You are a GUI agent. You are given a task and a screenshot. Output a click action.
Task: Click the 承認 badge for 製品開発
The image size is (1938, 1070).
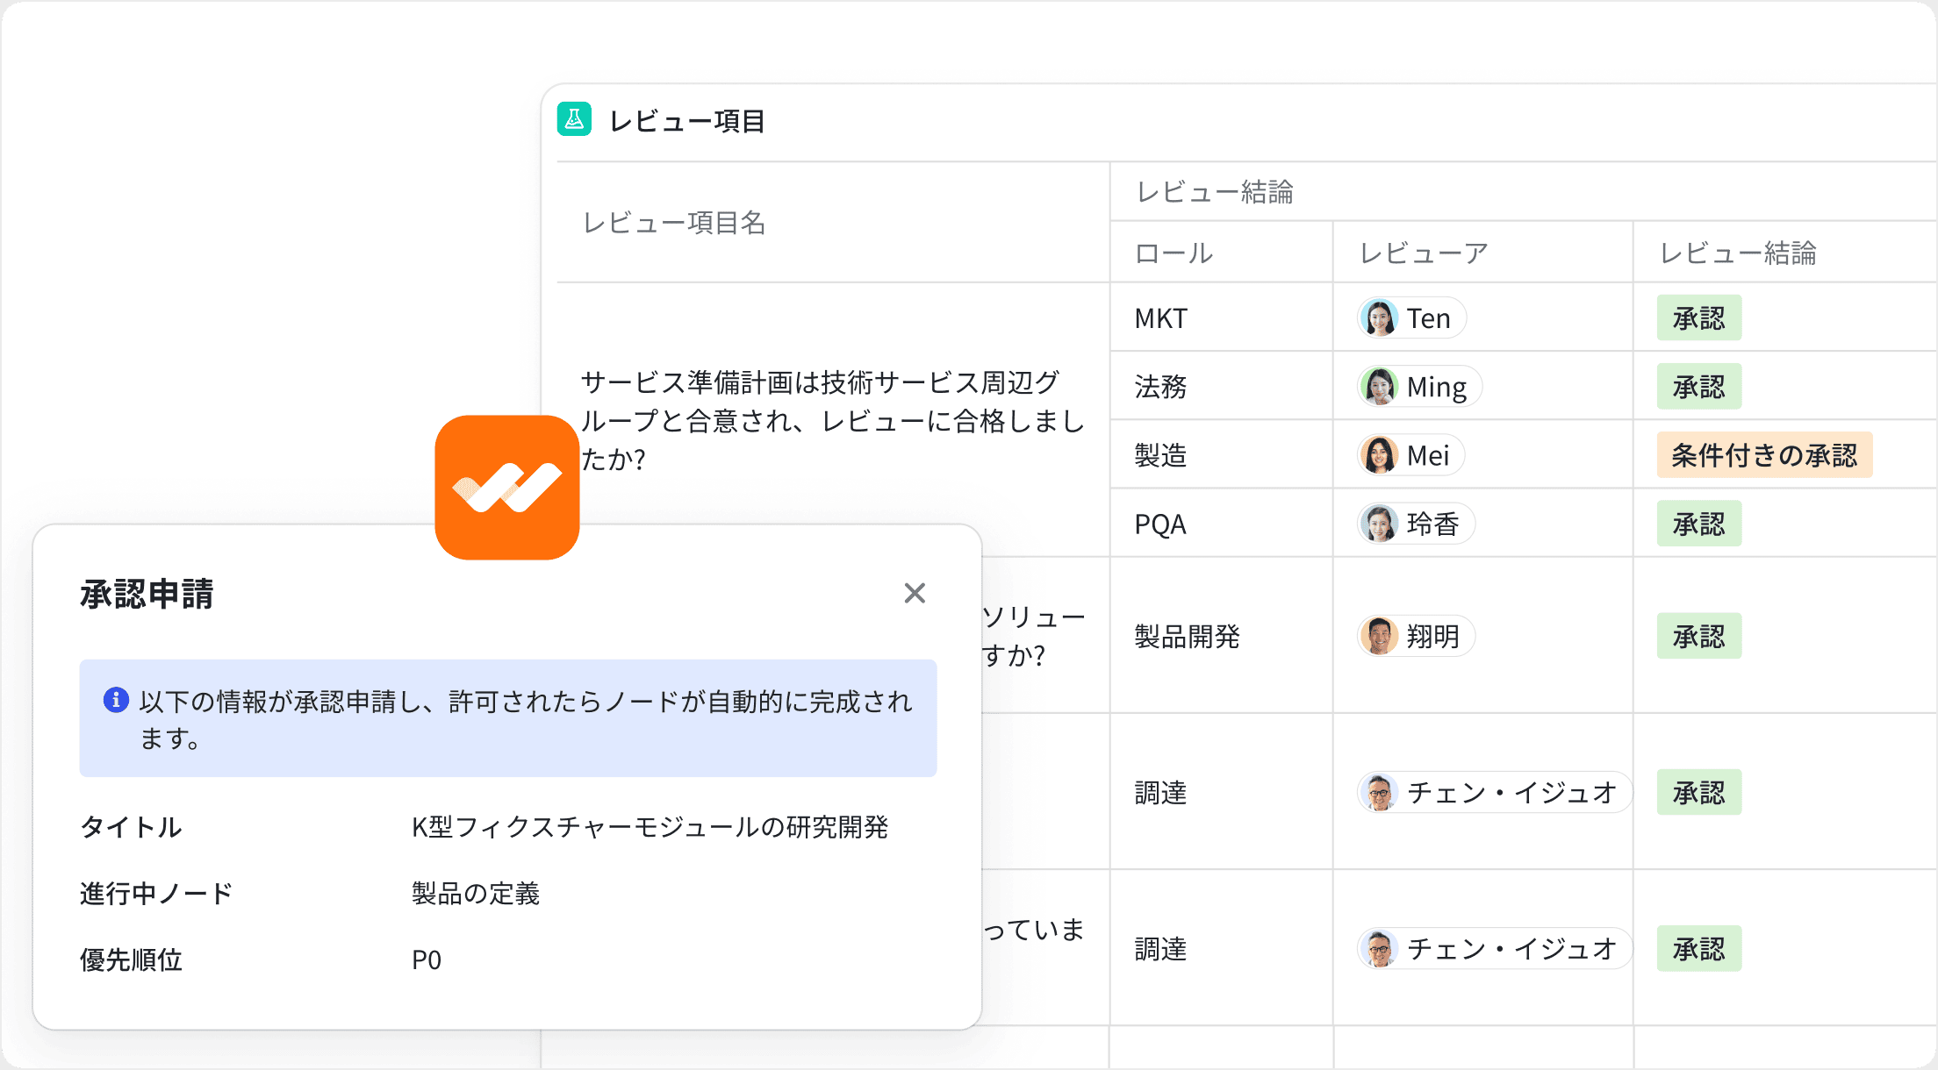[1698, 637]
